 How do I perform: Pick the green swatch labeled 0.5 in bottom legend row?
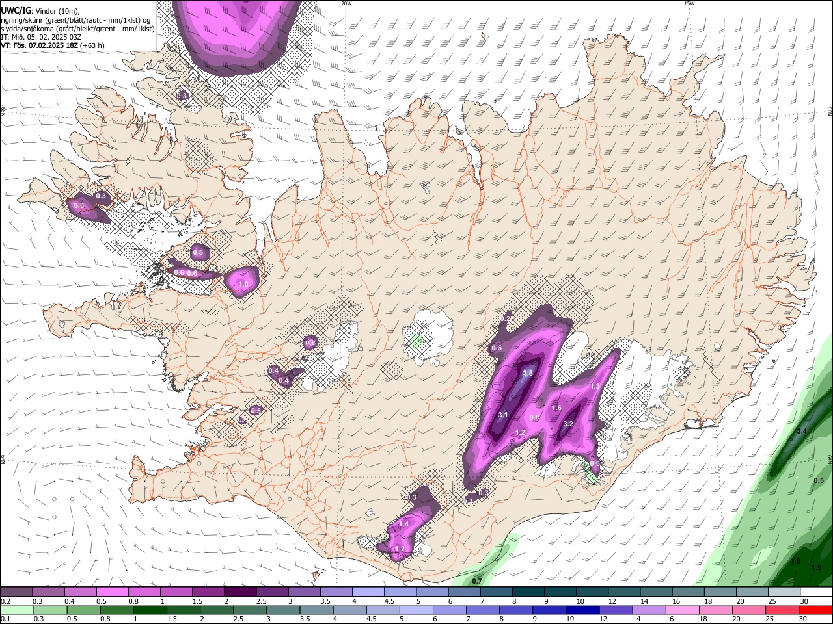(x=83, y=610)
